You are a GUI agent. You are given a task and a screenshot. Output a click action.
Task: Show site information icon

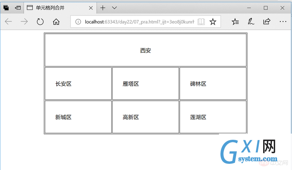(78, 22)
